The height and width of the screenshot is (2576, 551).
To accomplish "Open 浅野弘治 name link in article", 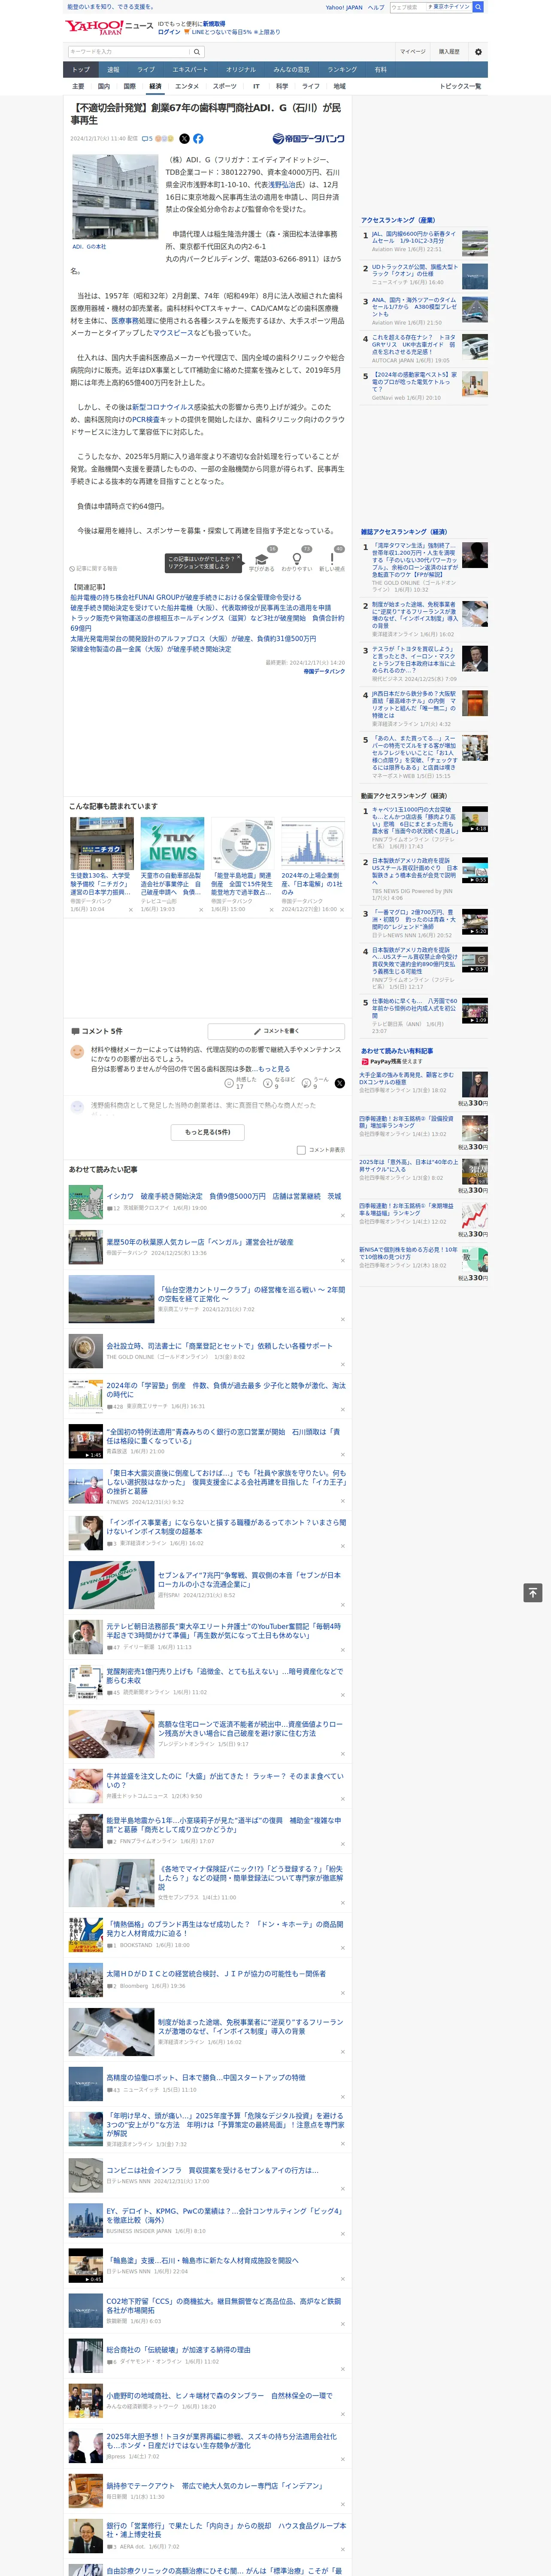I will (x=283, y=184).
